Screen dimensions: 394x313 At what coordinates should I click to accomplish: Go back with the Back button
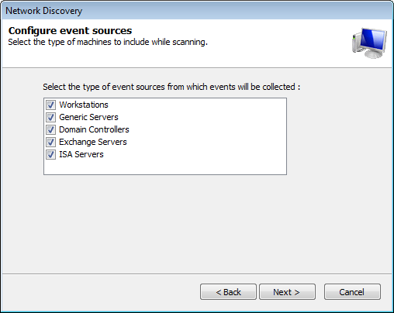click(x=228, y=292)
